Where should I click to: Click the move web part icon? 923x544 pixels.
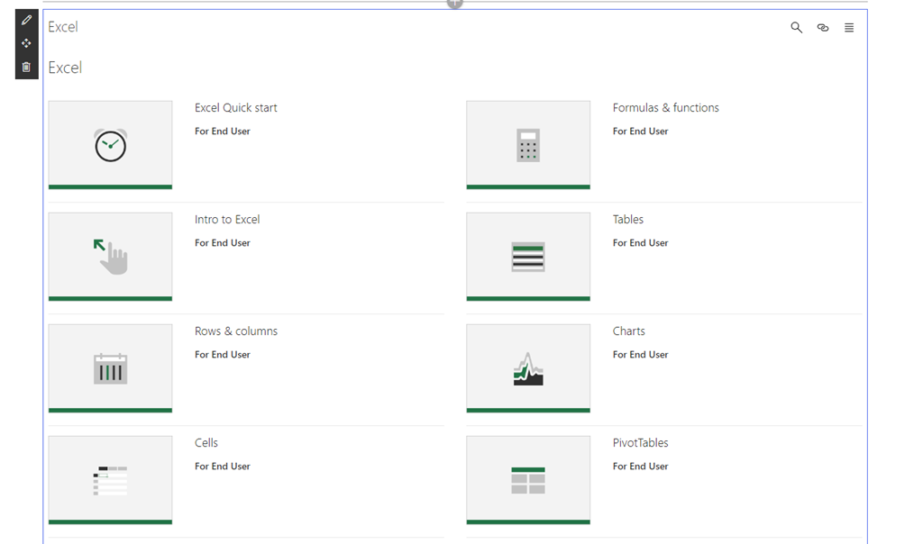tap(26, 43)
